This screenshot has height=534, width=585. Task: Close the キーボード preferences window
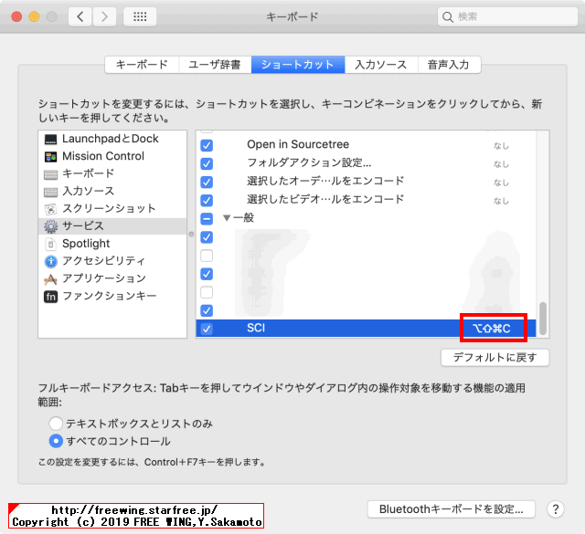[16, 16]
